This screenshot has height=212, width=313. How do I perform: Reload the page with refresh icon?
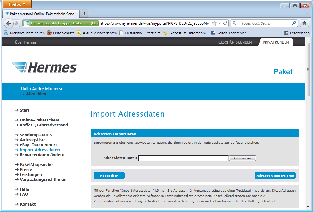pos(225,23)
